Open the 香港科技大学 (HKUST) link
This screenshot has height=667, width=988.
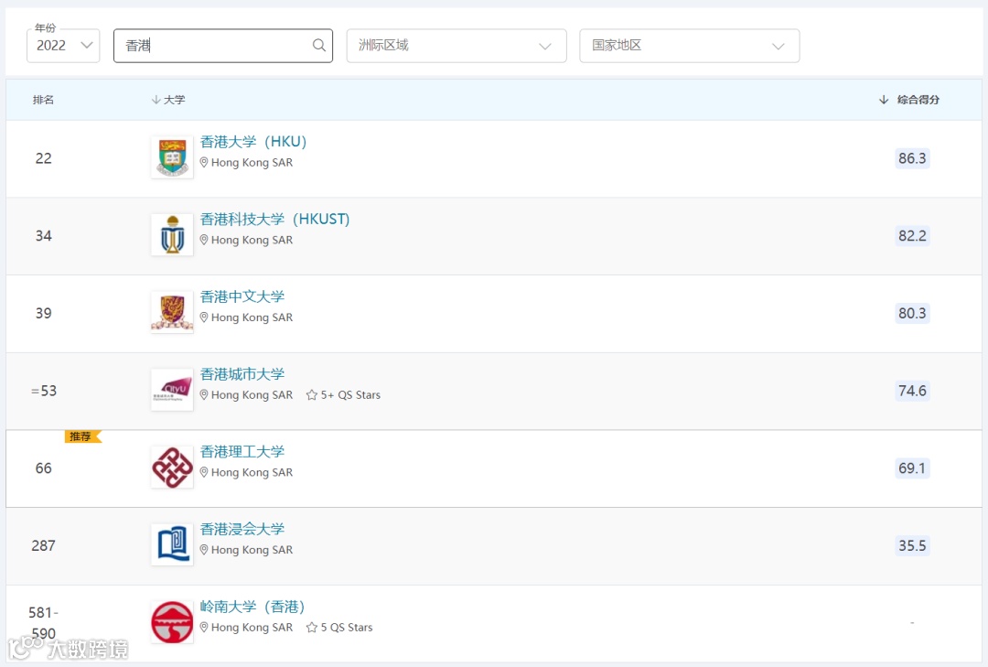pyautogui.click(x=274, y=220)
